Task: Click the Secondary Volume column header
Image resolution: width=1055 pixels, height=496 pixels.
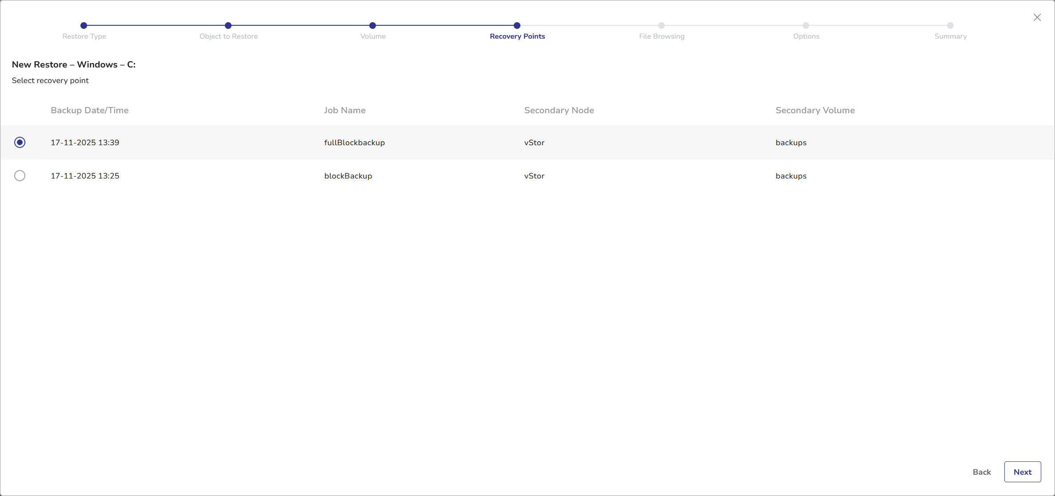Action: [x=815, y=110]
